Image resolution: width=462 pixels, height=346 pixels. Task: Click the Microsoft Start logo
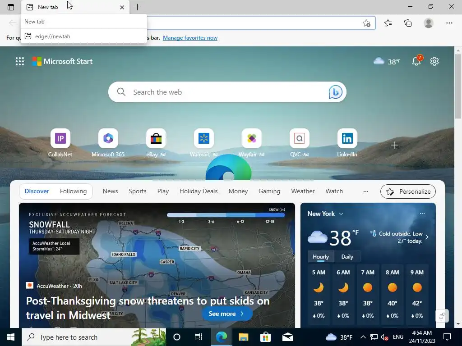coord(62,61)
